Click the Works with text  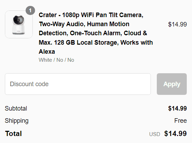click(137, 43)
